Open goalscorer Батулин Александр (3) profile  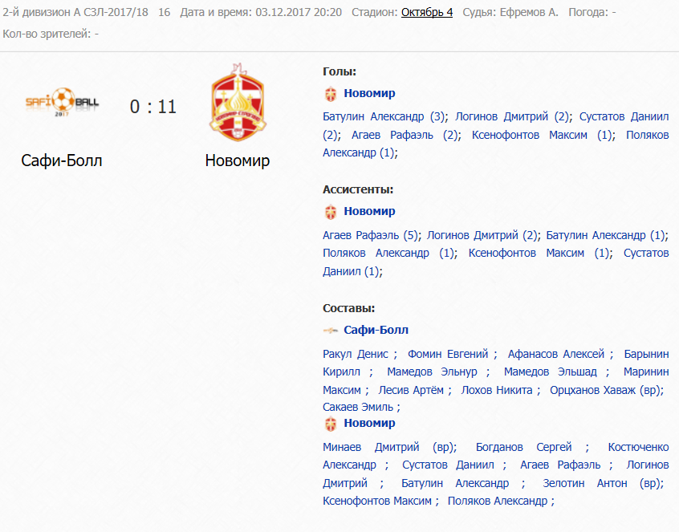point(384,117)
